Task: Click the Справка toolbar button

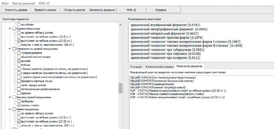Action: (161, 10)
